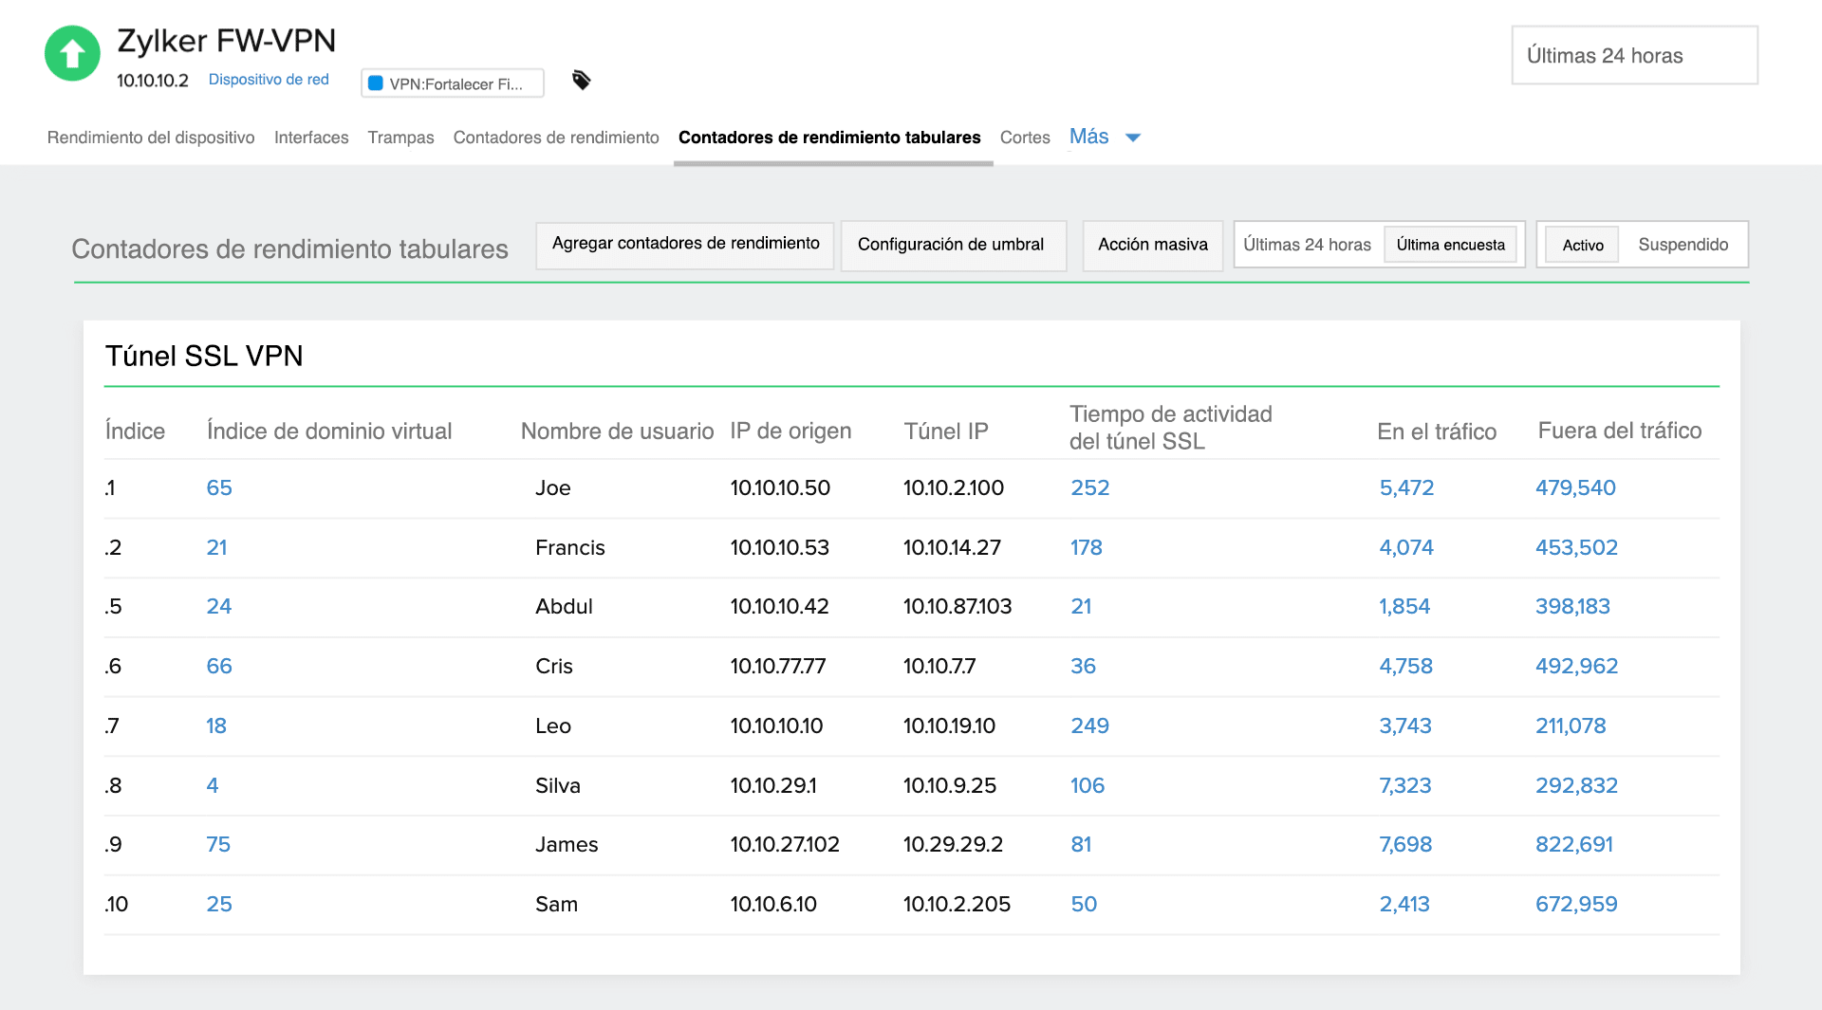Click Tiempo de actividad del túnel SSL header
Image resolution: width=1822 pixels, height=1010 pixels.
tap(1171, 428)
